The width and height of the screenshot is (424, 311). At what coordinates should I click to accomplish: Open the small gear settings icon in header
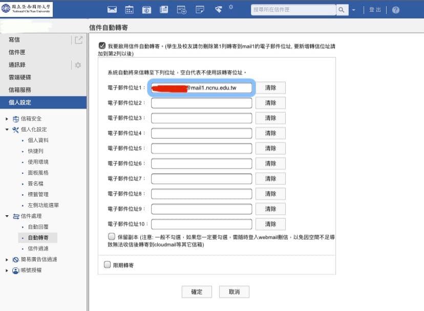pyautogui.click(x=231, y=7)
